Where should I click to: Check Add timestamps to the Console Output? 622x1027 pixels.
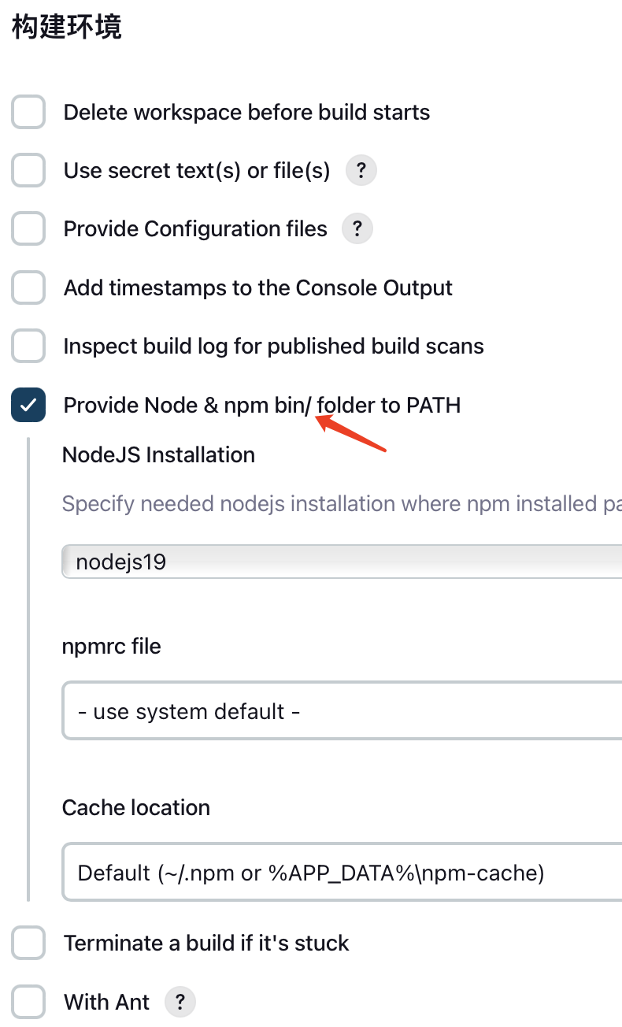click(x=28, y=287)
